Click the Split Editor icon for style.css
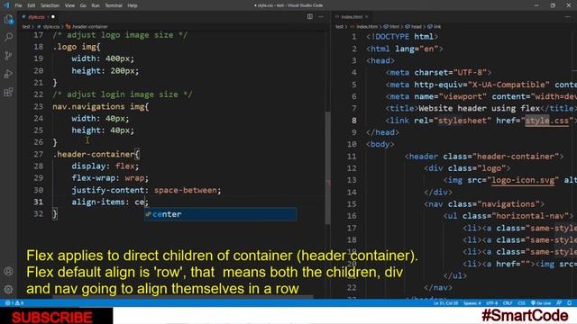 coord(310,16)
